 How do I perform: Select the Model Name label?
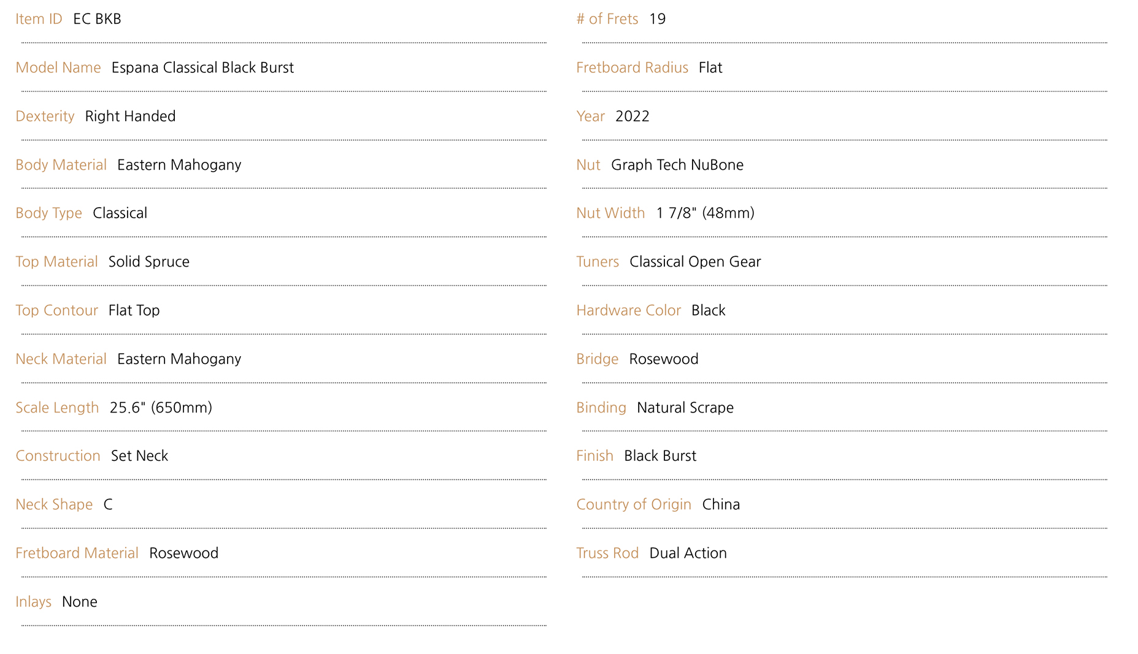tap(58, 67)
